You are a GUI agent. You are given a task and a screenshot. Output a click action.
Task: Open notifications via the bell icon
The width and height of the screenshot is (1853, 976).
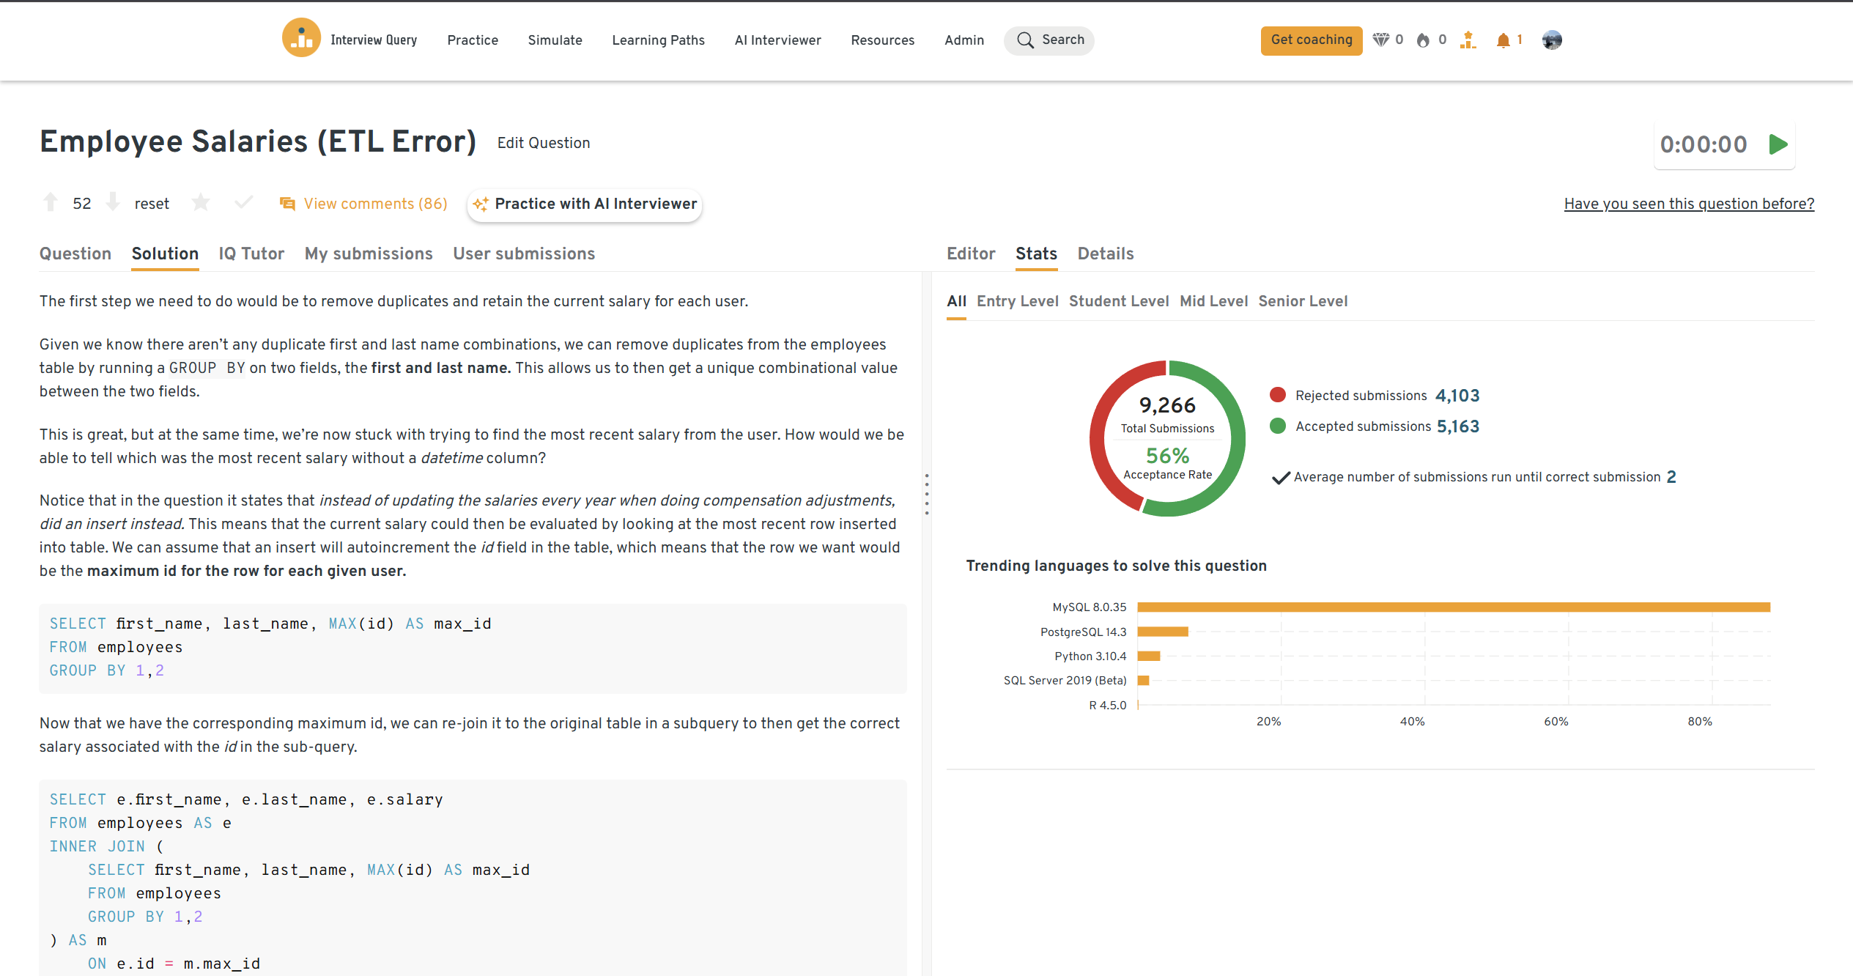tap(1503, 40)
